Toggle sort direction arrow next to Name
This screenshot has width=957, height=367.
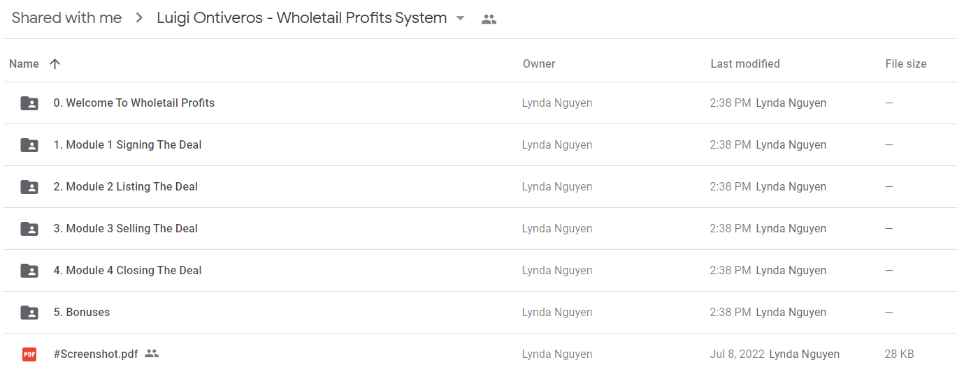(x=55, y=63)
